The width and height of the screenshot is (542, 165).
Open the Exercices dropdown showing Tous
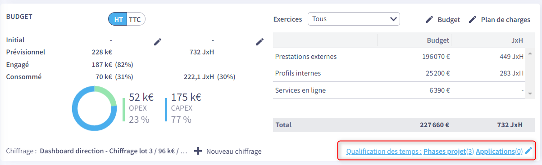coord(354,19)
